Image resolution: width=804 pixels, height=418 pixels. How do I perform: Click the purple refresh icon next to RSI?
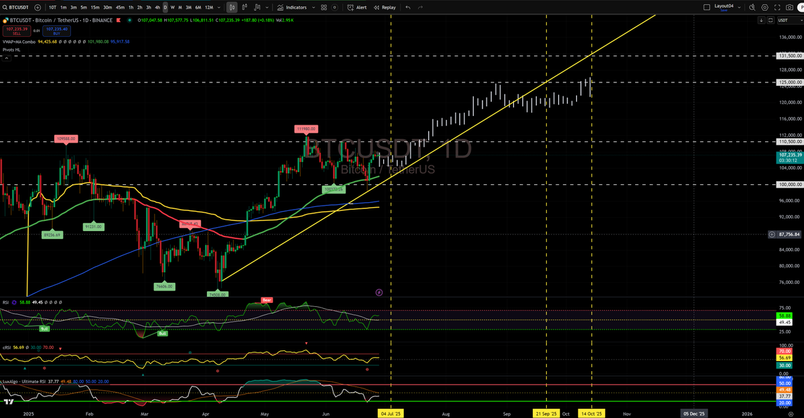[13, 302]
